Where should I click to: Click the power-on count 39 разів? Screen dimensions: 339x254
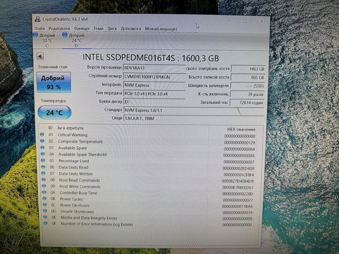coord(247,94)
